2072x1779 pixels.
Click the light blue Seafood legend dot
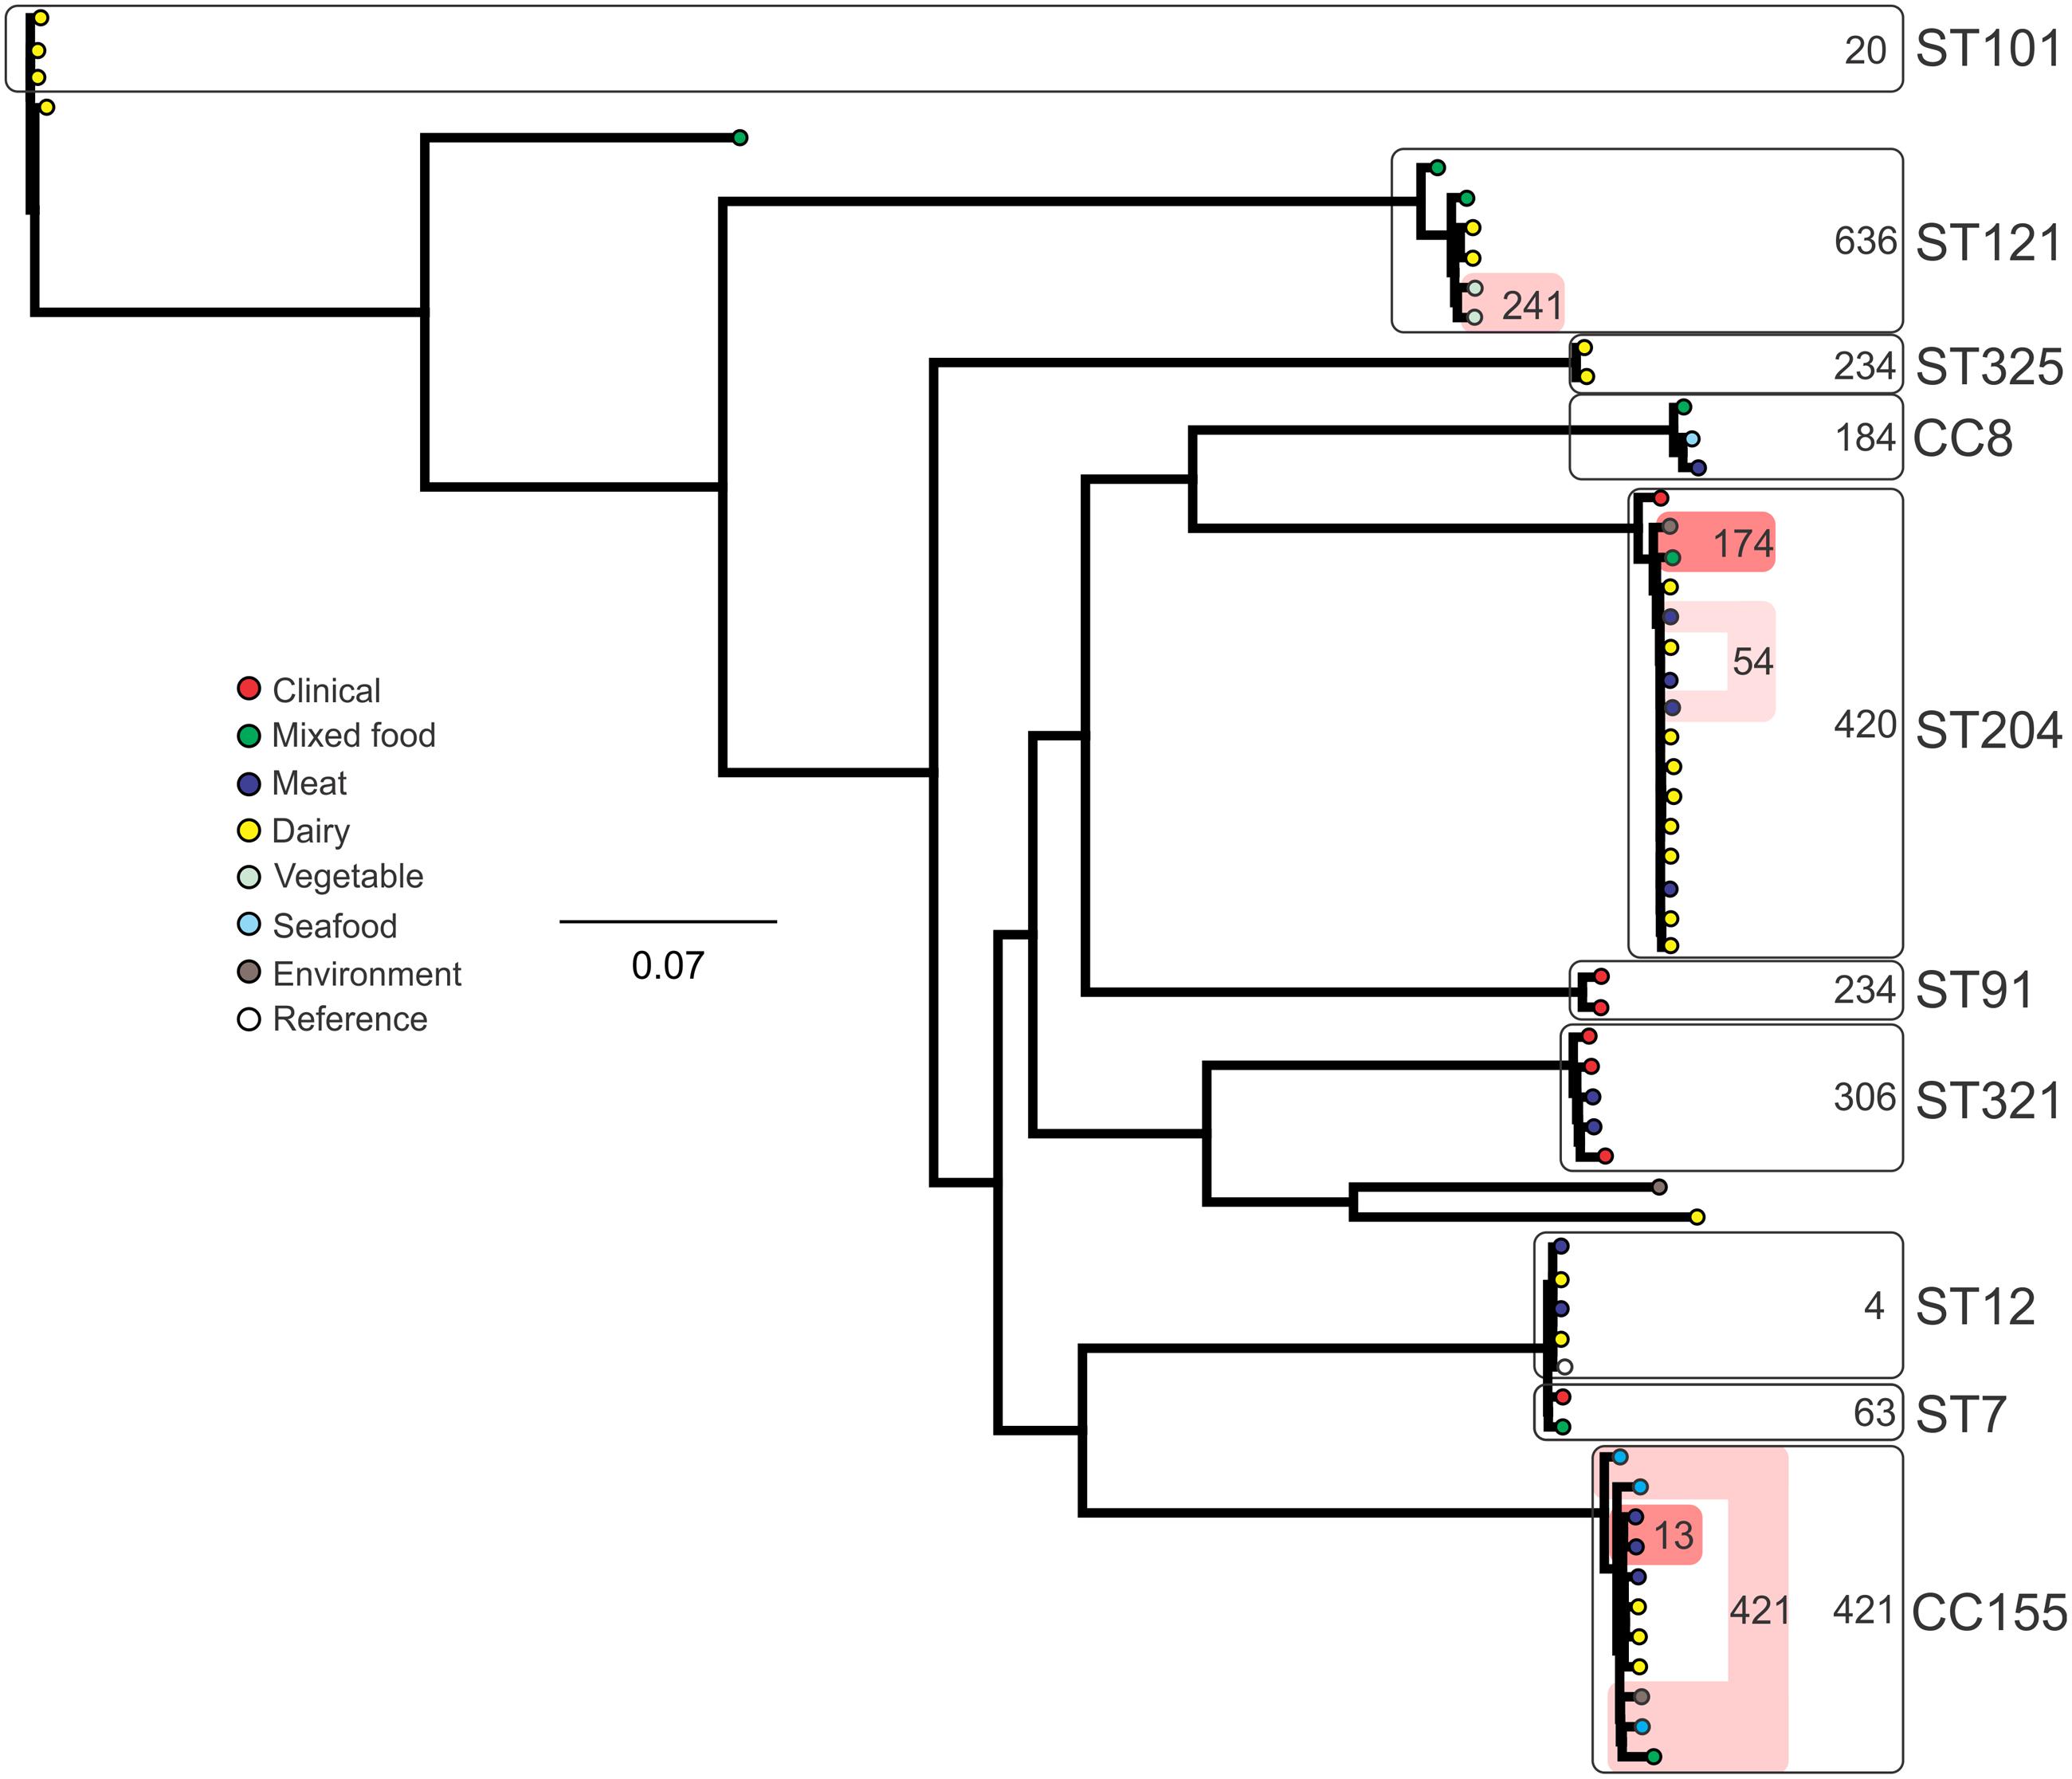pyautogui.click(x=249, y=924)
